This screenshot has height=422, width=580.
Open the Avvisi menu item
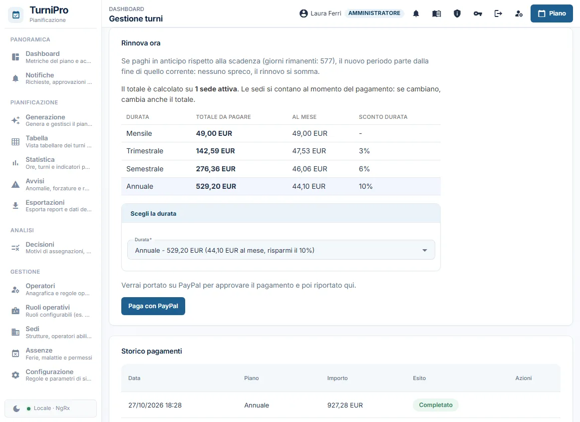pos(51,184)
